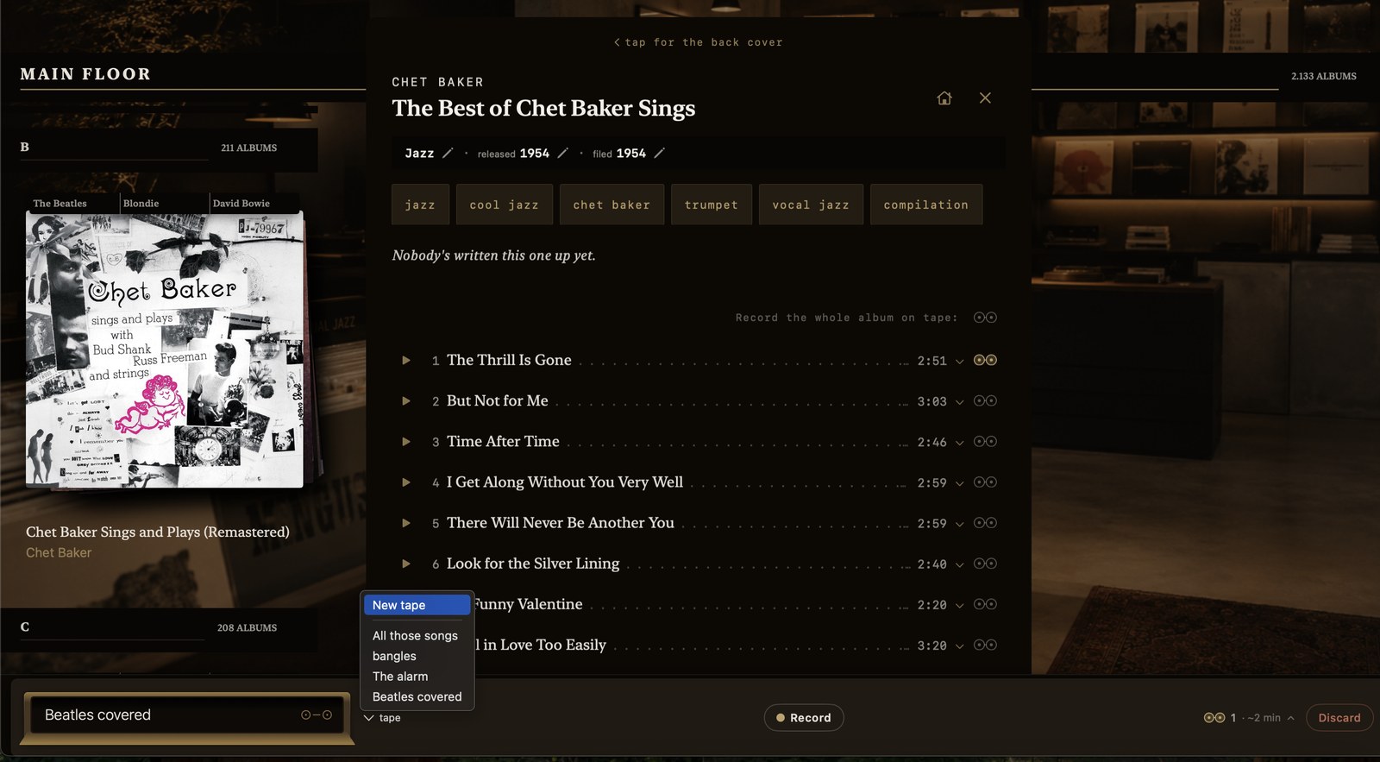Select Beatles covered in the tape menu
This screenshot has width=1380, height=762.
coord(417,696)
